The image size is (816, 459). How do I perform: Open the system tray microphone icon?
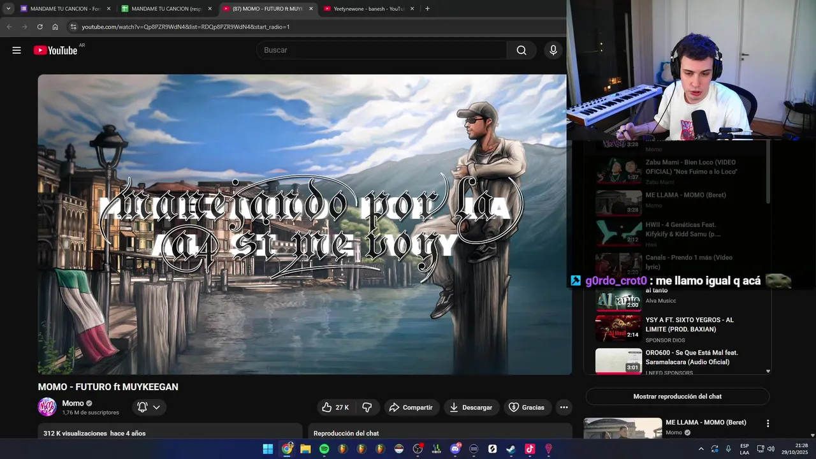[728, 449]
